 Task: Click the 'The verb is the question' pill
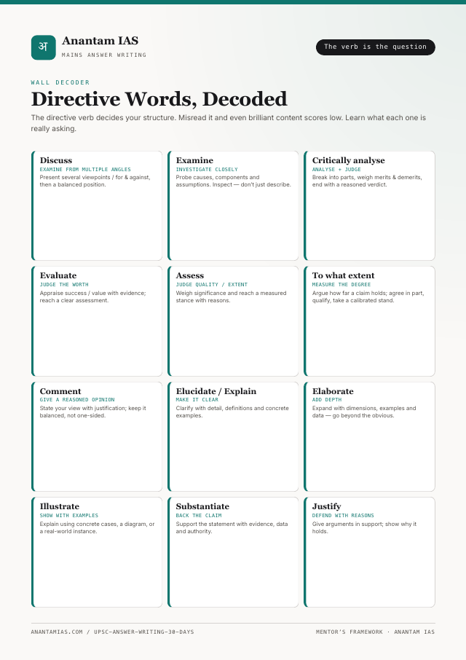tap(375, 47)
